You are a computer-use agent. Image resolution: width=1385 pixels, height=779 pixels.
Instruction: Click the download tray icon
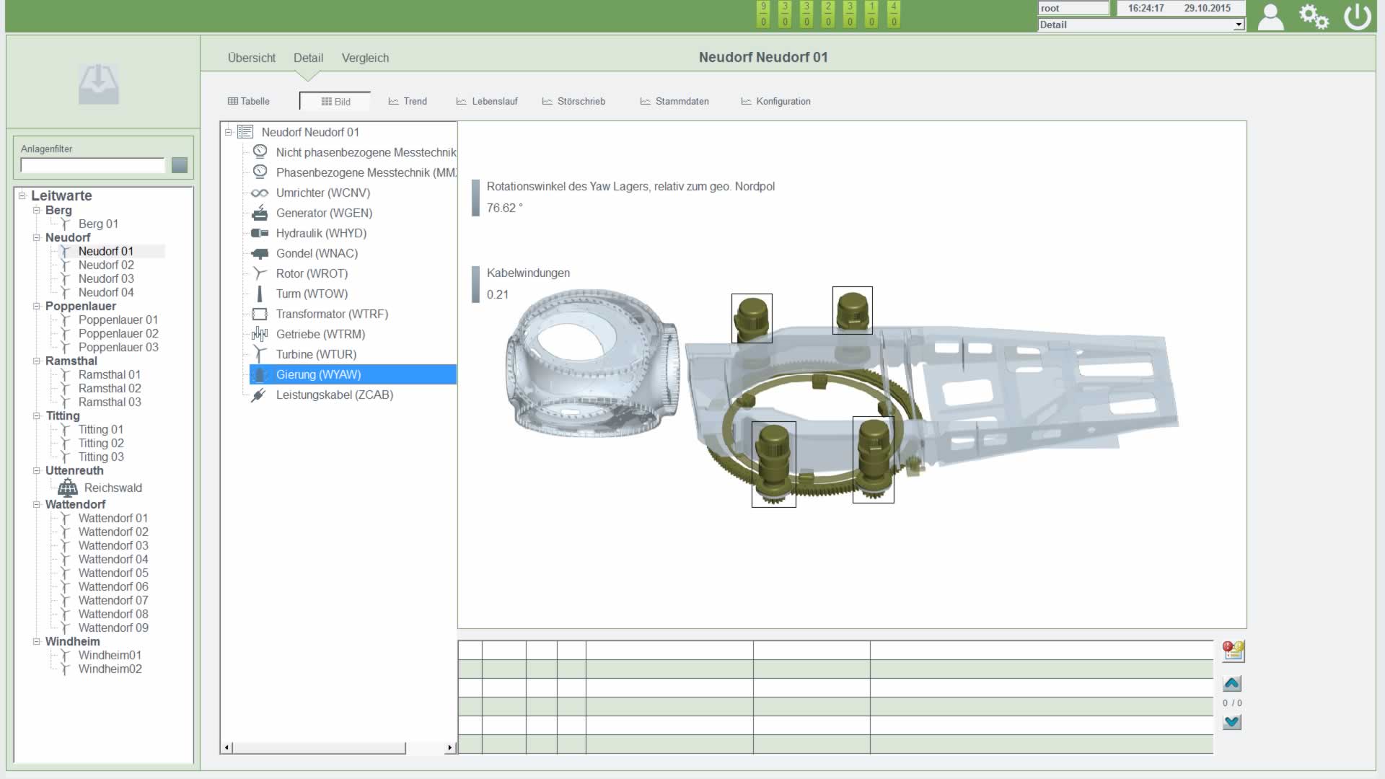coord(99,84)
